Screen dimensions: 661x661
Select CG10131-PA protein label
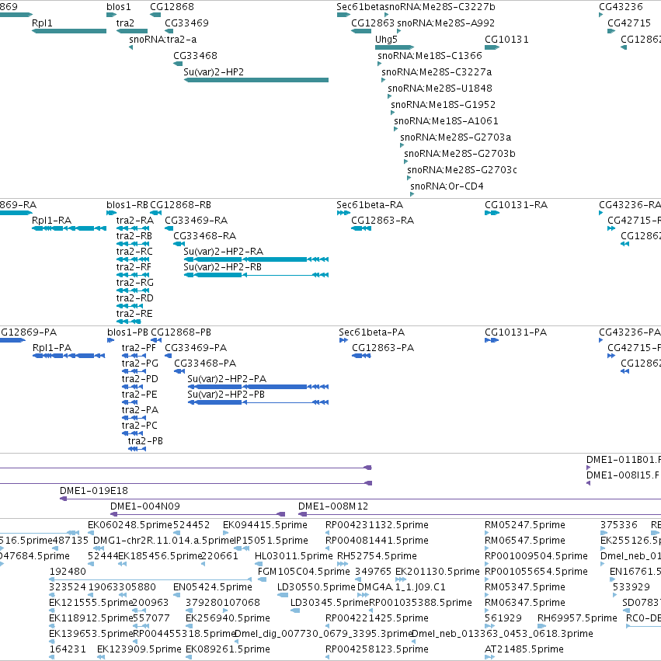pyautogui.click(x=516, y=332)
